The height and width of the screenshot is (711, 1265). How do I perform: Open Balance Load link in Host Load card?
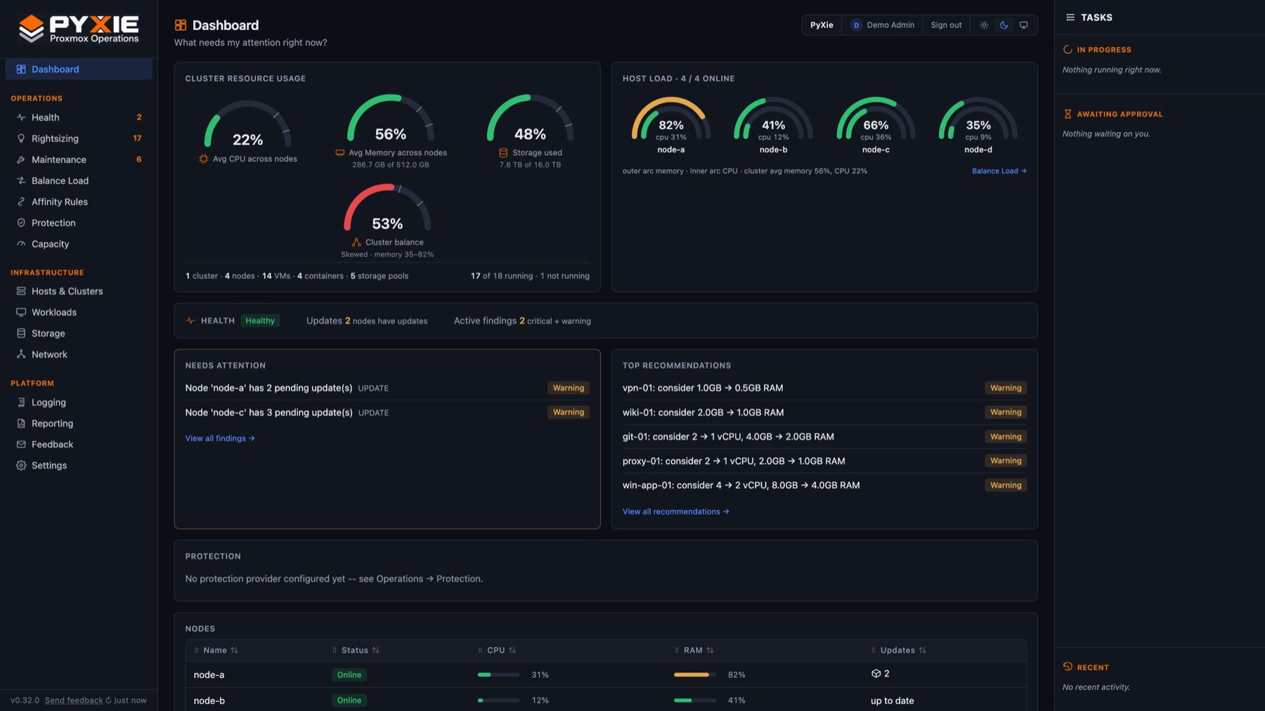click(x=999, y=171)
